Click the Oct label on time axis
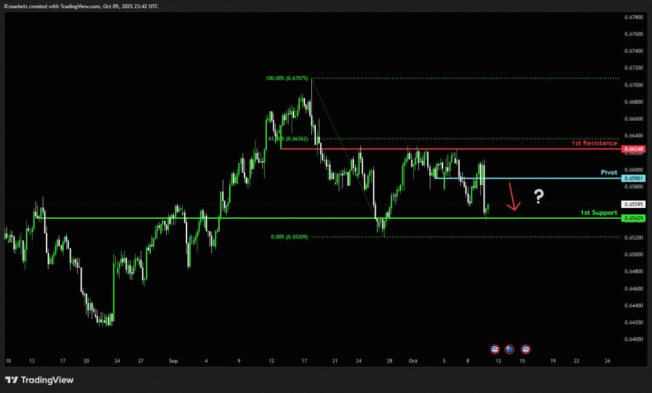Viewport: 652px width, 393px height. (412, 361)
